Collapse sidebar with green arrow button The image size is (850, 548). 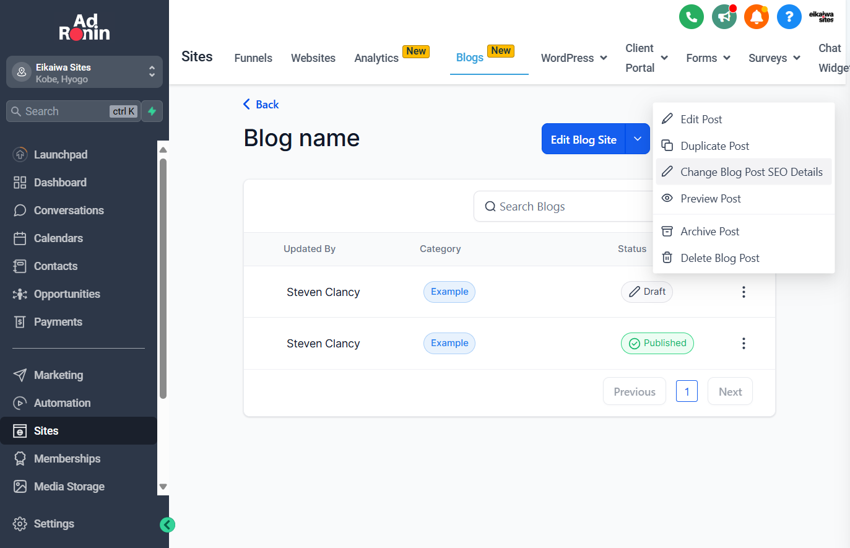pyautogui.click(x=167, y=525)
